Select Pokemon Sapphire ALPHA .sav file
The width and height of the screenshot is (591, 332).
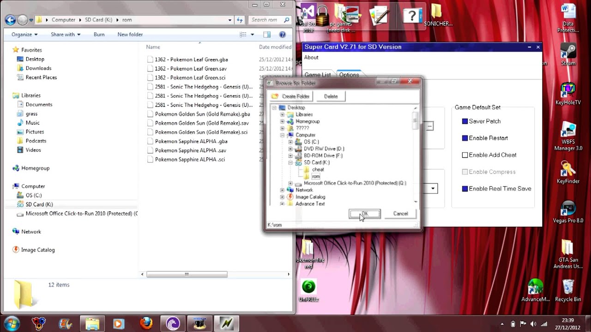pyautogui.click(x=191, y=150)
